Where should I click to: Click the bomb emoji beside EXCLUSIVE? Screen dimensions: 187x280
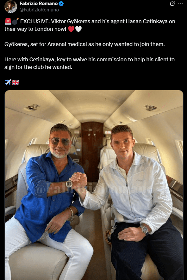(x=15, y=22)
